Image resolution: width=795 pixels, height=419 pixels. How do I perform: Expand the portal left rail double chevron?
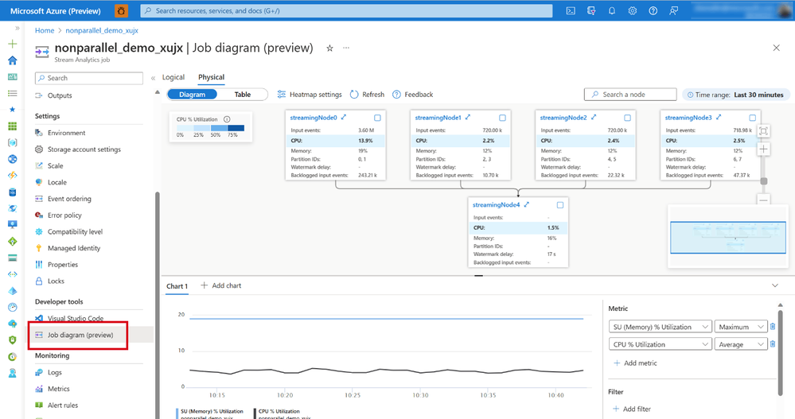pyautogui.click(x=18, y=29)
